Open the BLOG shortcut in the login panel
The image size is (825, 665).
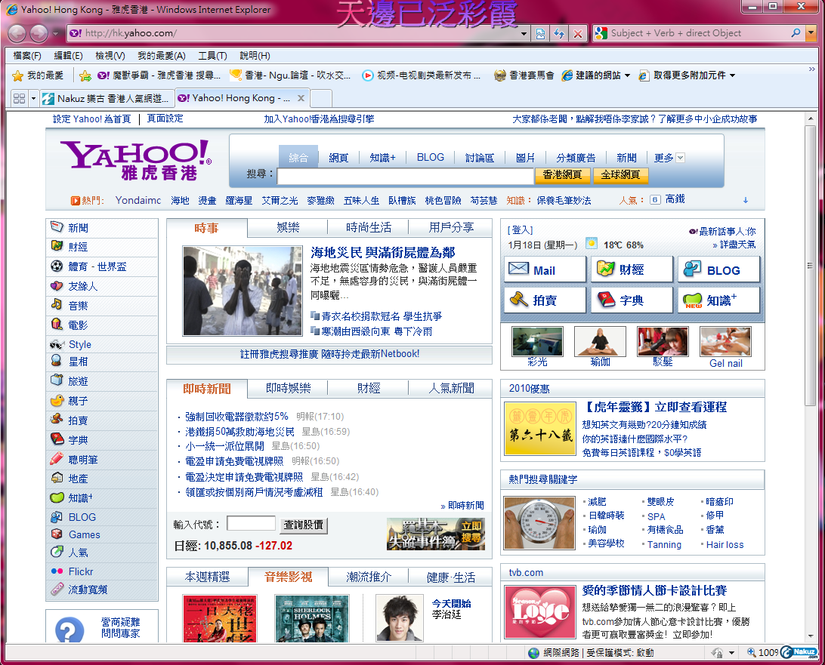coord(718,269)
